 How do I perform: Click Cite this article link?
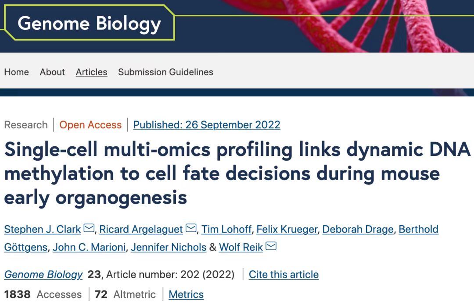click(x=284, y=275)
